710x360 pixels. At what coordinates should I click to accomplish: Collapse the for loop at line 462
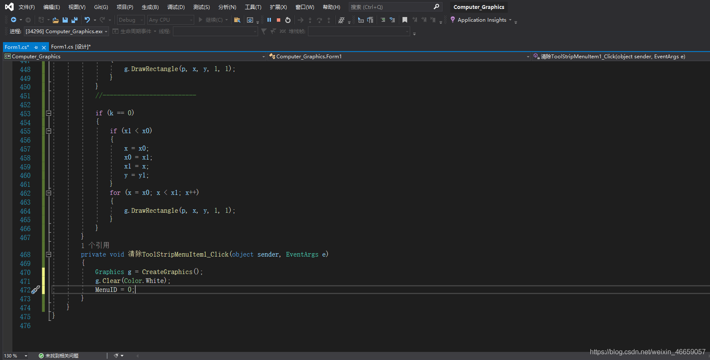[x=49, y=193]
